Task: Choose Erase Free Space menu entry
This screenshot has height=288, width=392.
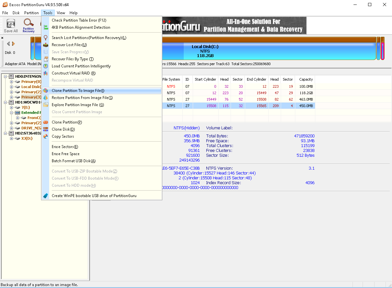Action: click(x=102, y=154)
